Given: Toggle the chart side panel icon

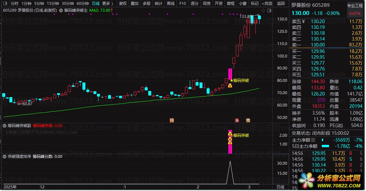Looking at the screenshot, I should [x=269, y=10].
